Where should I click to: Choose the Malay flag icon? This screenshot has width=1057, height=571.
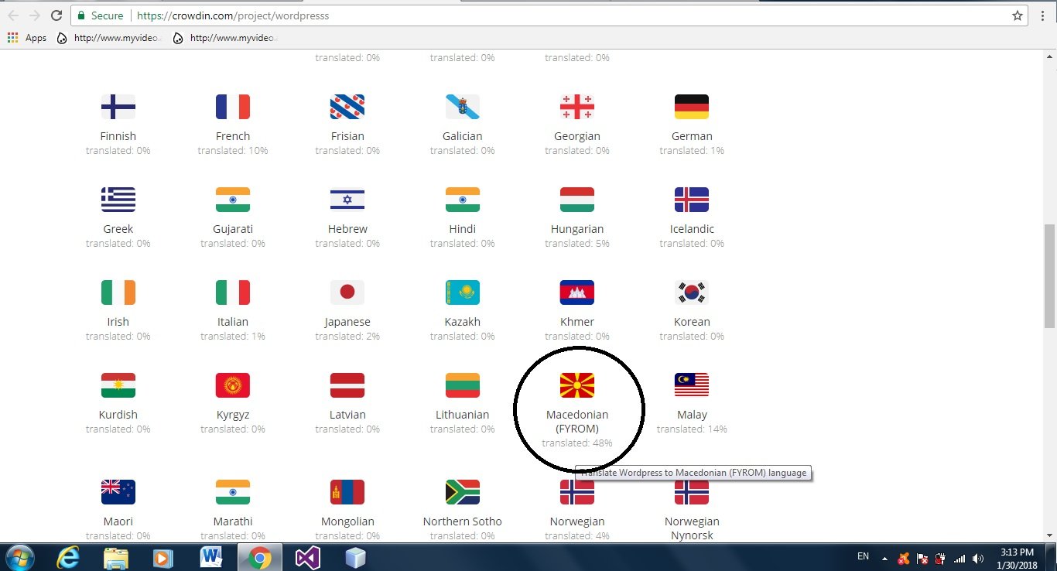pyautogui.click(x=692, y=385)
